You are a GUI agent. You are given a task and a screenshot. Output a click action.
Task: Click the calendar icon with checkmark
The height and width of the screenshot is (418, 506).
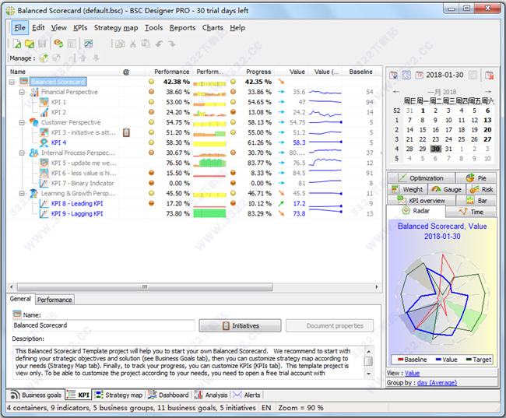(393, 76)
